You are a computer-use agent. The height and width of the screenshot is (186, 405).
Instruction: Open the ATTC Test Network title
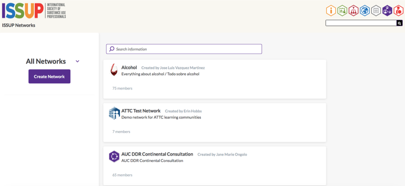coord(141,111)
